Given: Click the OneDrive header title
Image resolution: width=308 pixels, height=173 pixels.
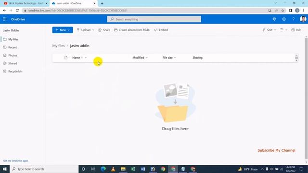Looking at the screenshot, I should (18, 19).
